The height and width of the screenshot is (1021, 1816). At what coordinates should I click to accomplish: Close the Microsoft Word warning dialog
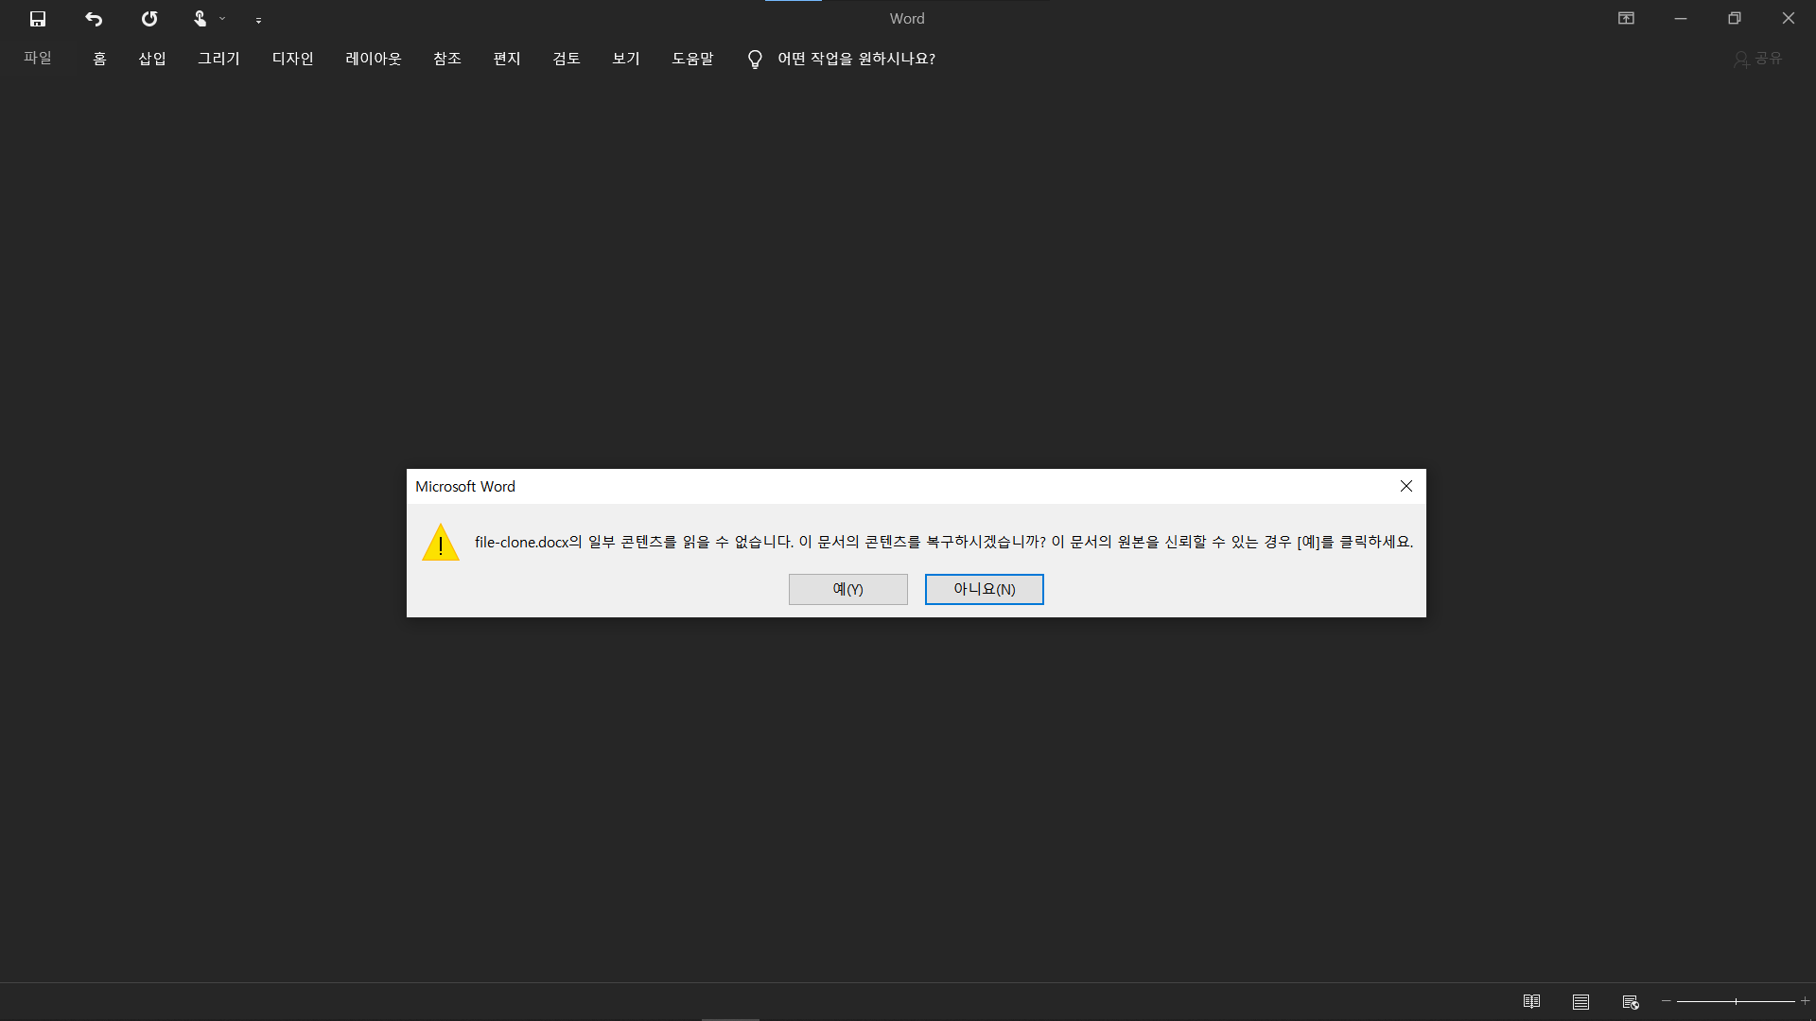(1406, 486)
